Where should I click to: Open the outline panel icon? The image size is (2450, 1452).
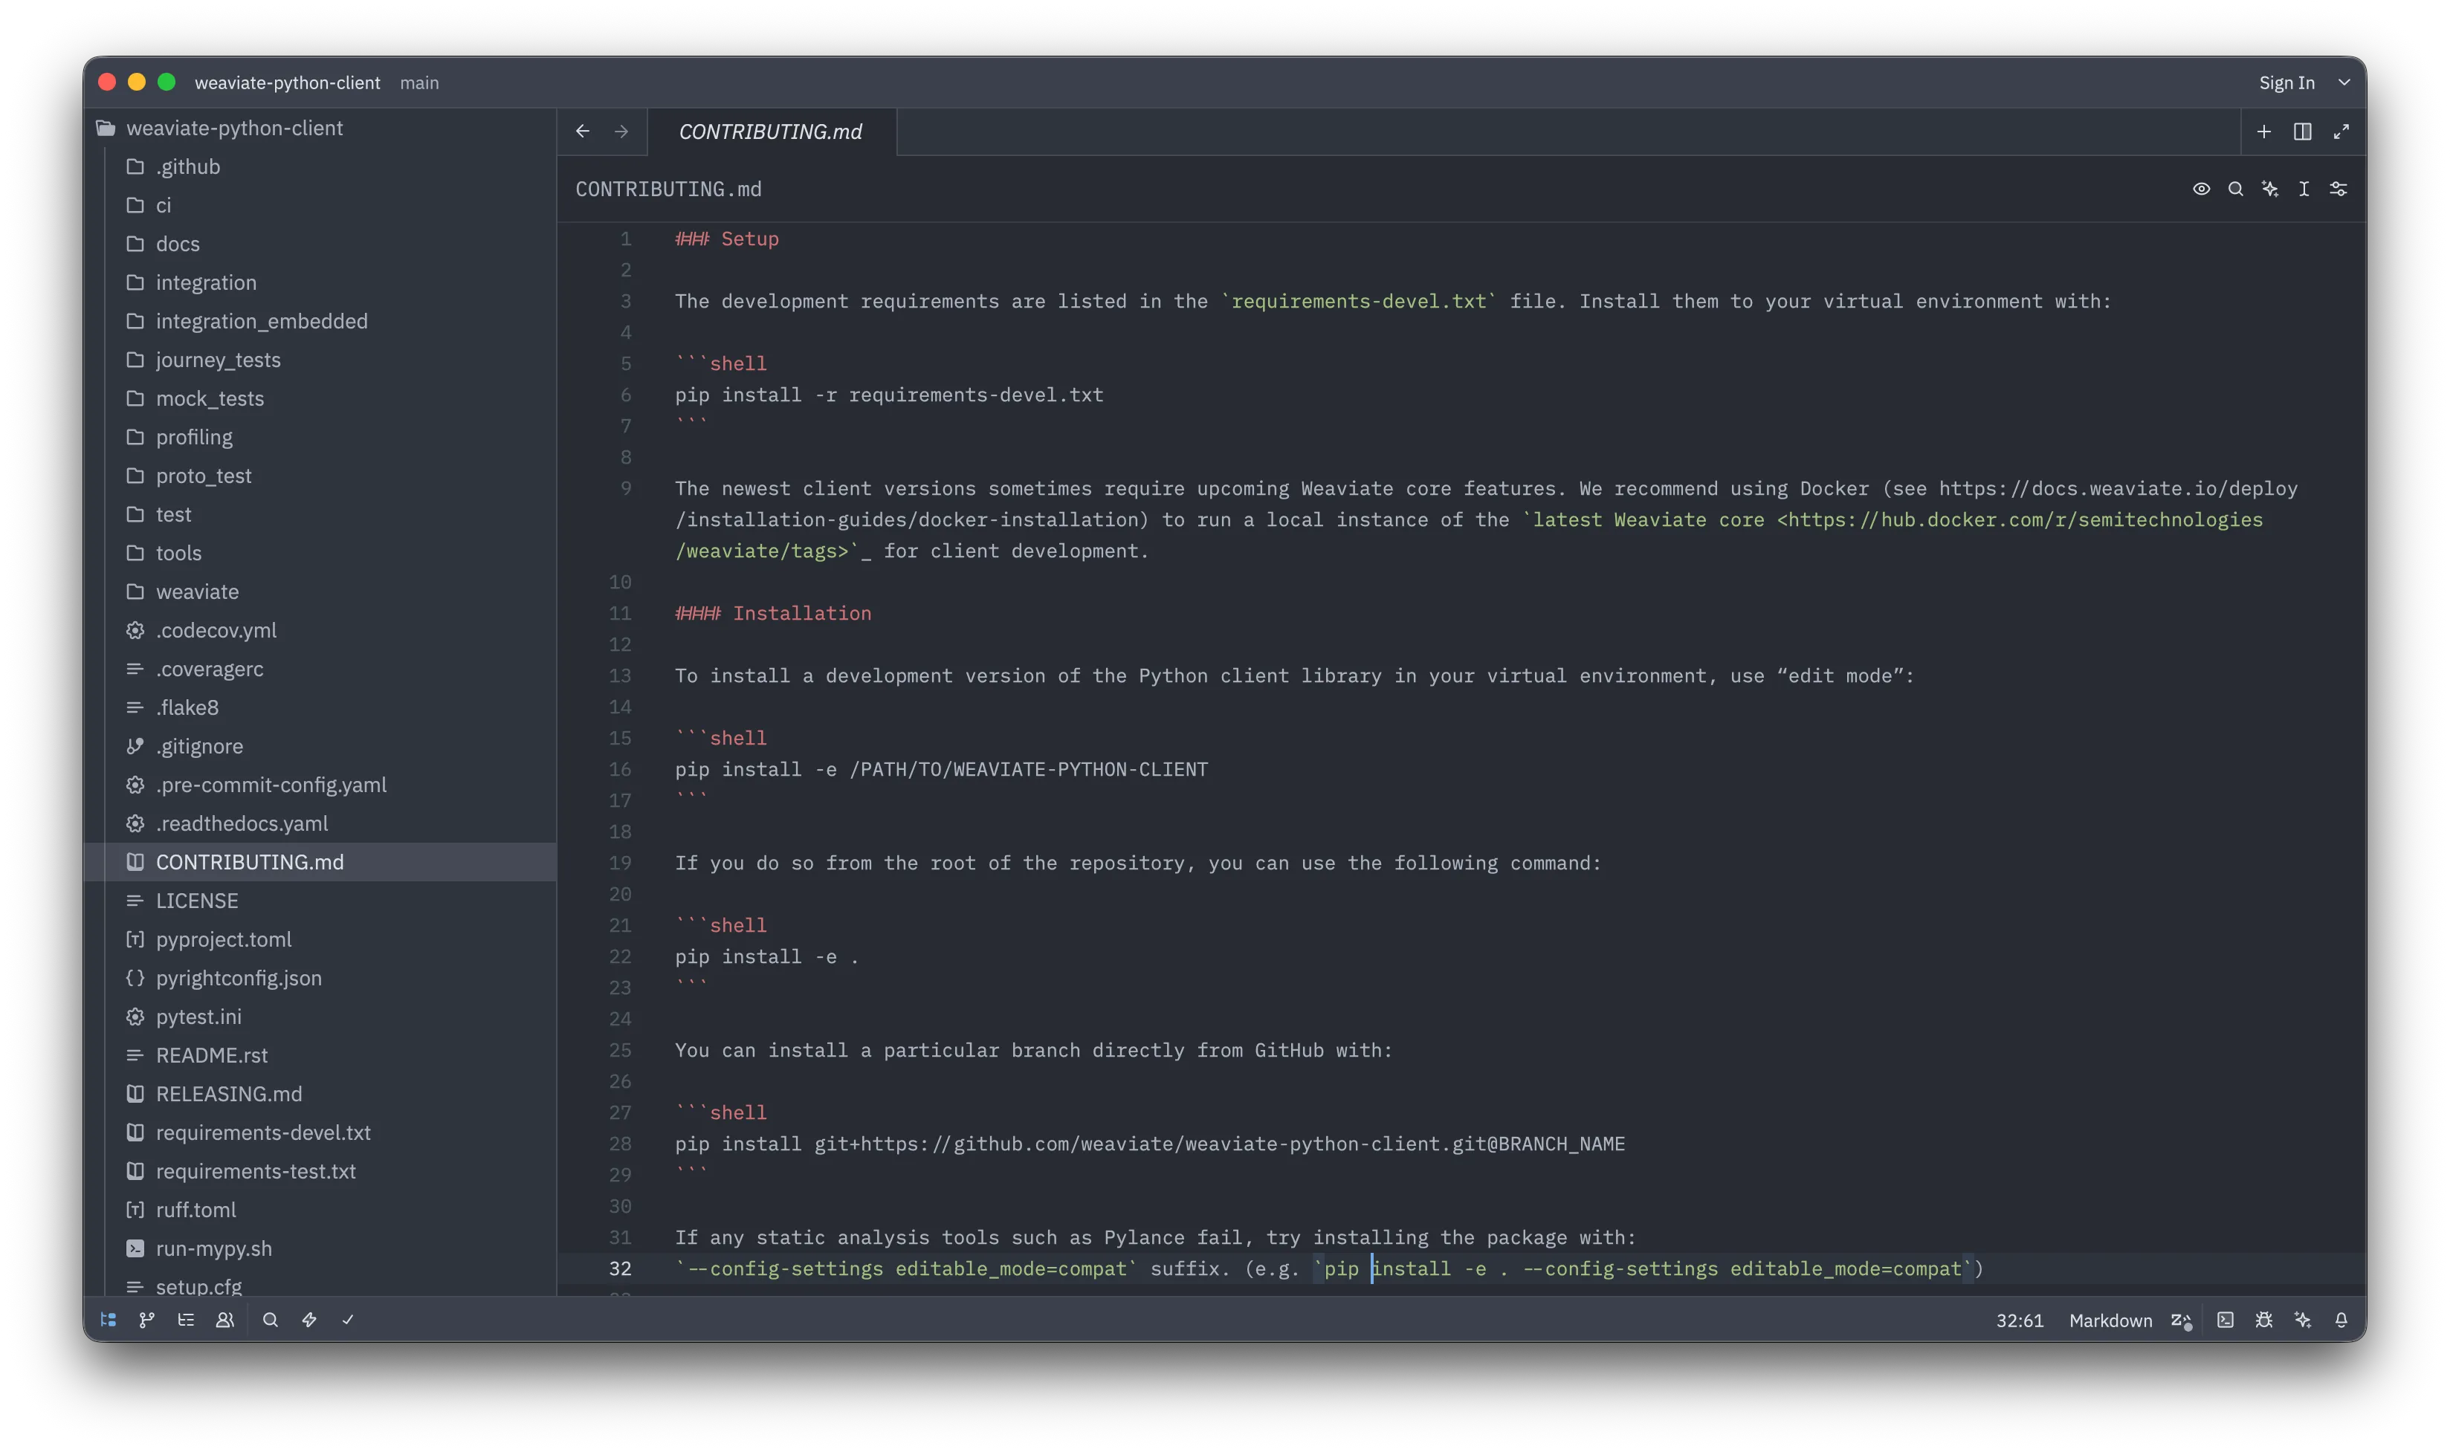186,1320
